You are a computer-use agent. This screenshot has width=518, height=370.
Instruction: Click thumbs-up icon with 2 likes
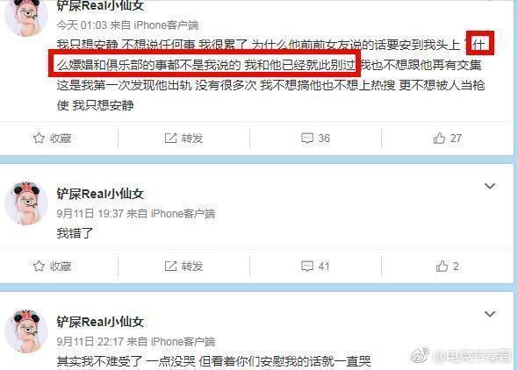tap(442, 266)
